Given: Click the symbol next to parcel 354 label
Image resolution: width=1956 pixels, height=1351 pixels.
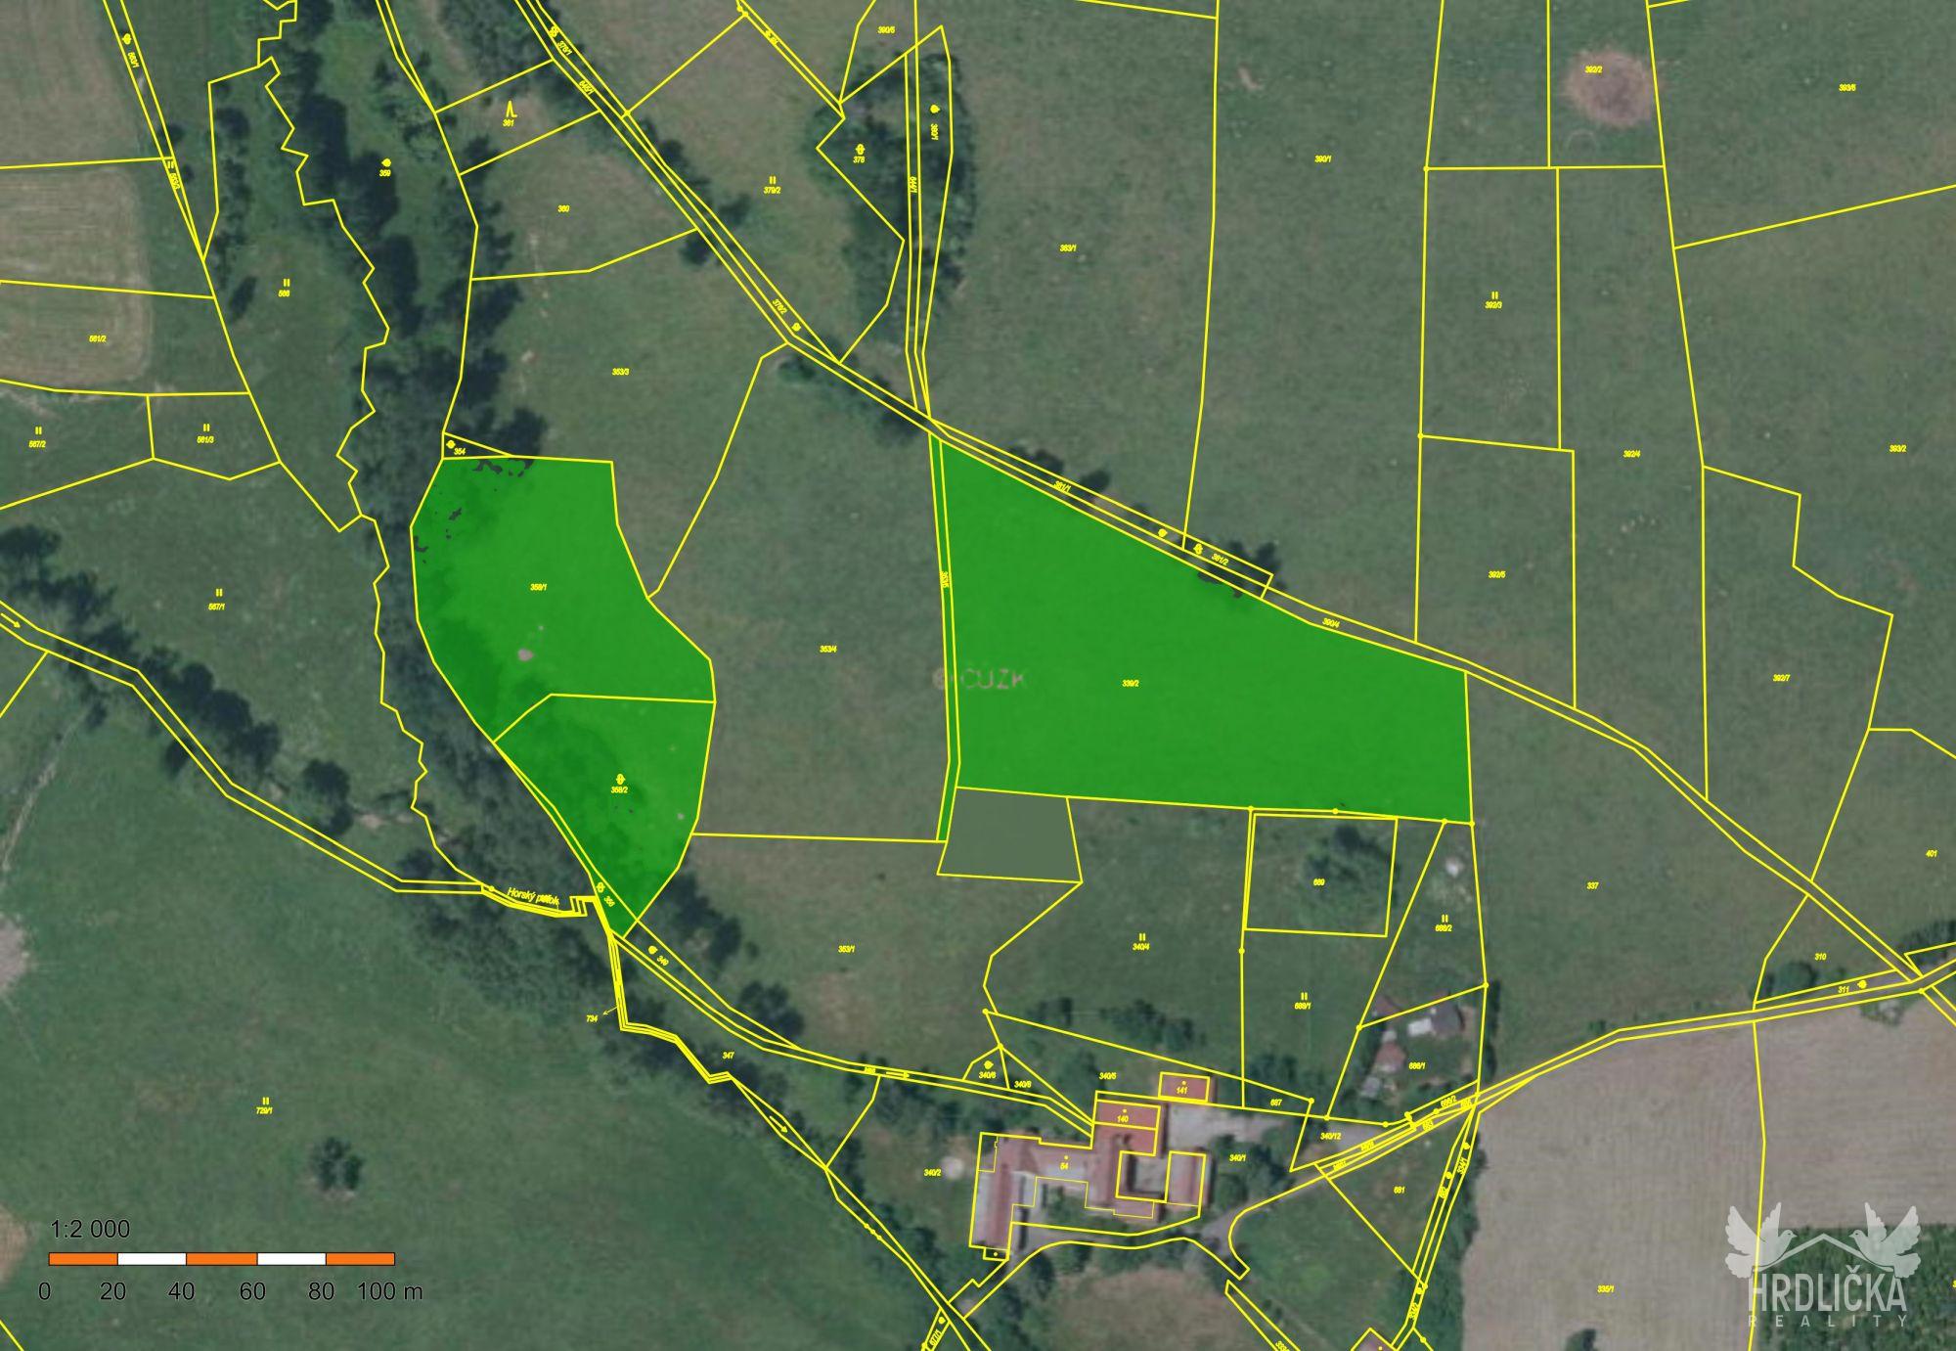Looking at the screenshot, I should pos(451,445).
